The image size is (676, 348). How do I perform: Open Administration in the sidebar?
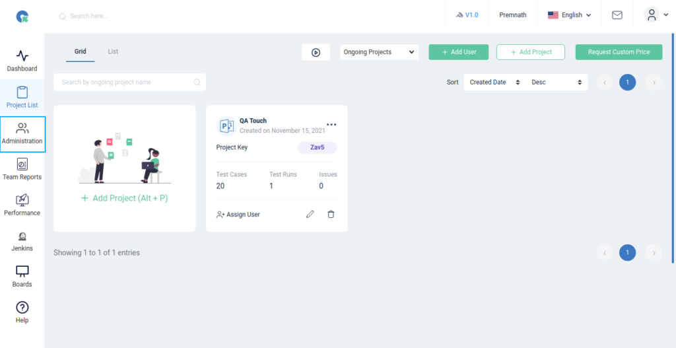tap(22, 134)
